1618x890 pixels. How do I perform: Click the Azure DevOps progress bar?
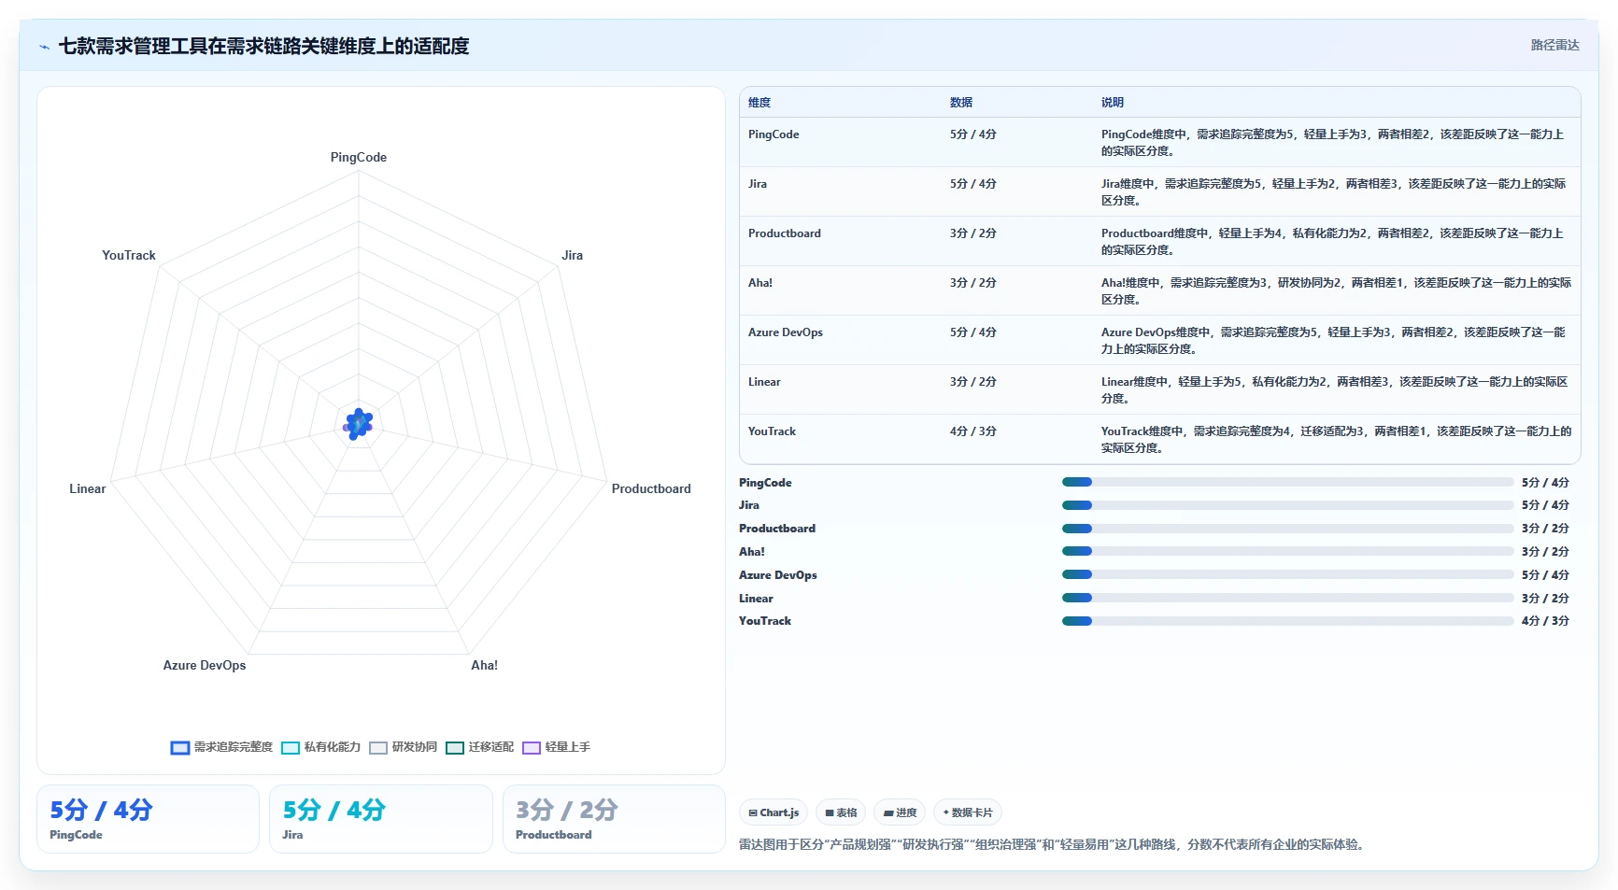pos(1287,574)
